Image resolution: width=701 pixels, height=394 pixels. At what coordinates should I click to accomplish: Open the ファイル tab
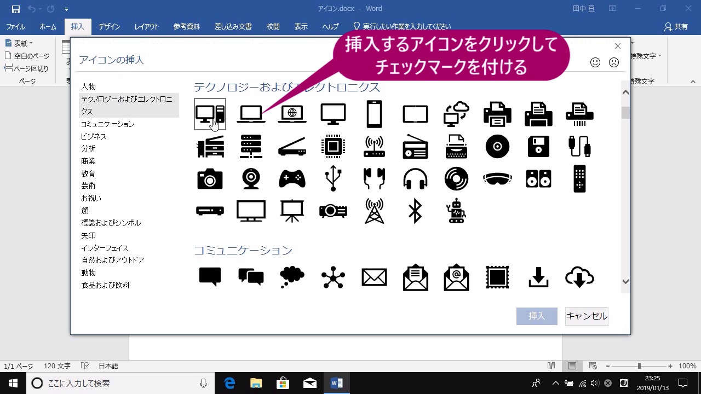tap(15, 26)
